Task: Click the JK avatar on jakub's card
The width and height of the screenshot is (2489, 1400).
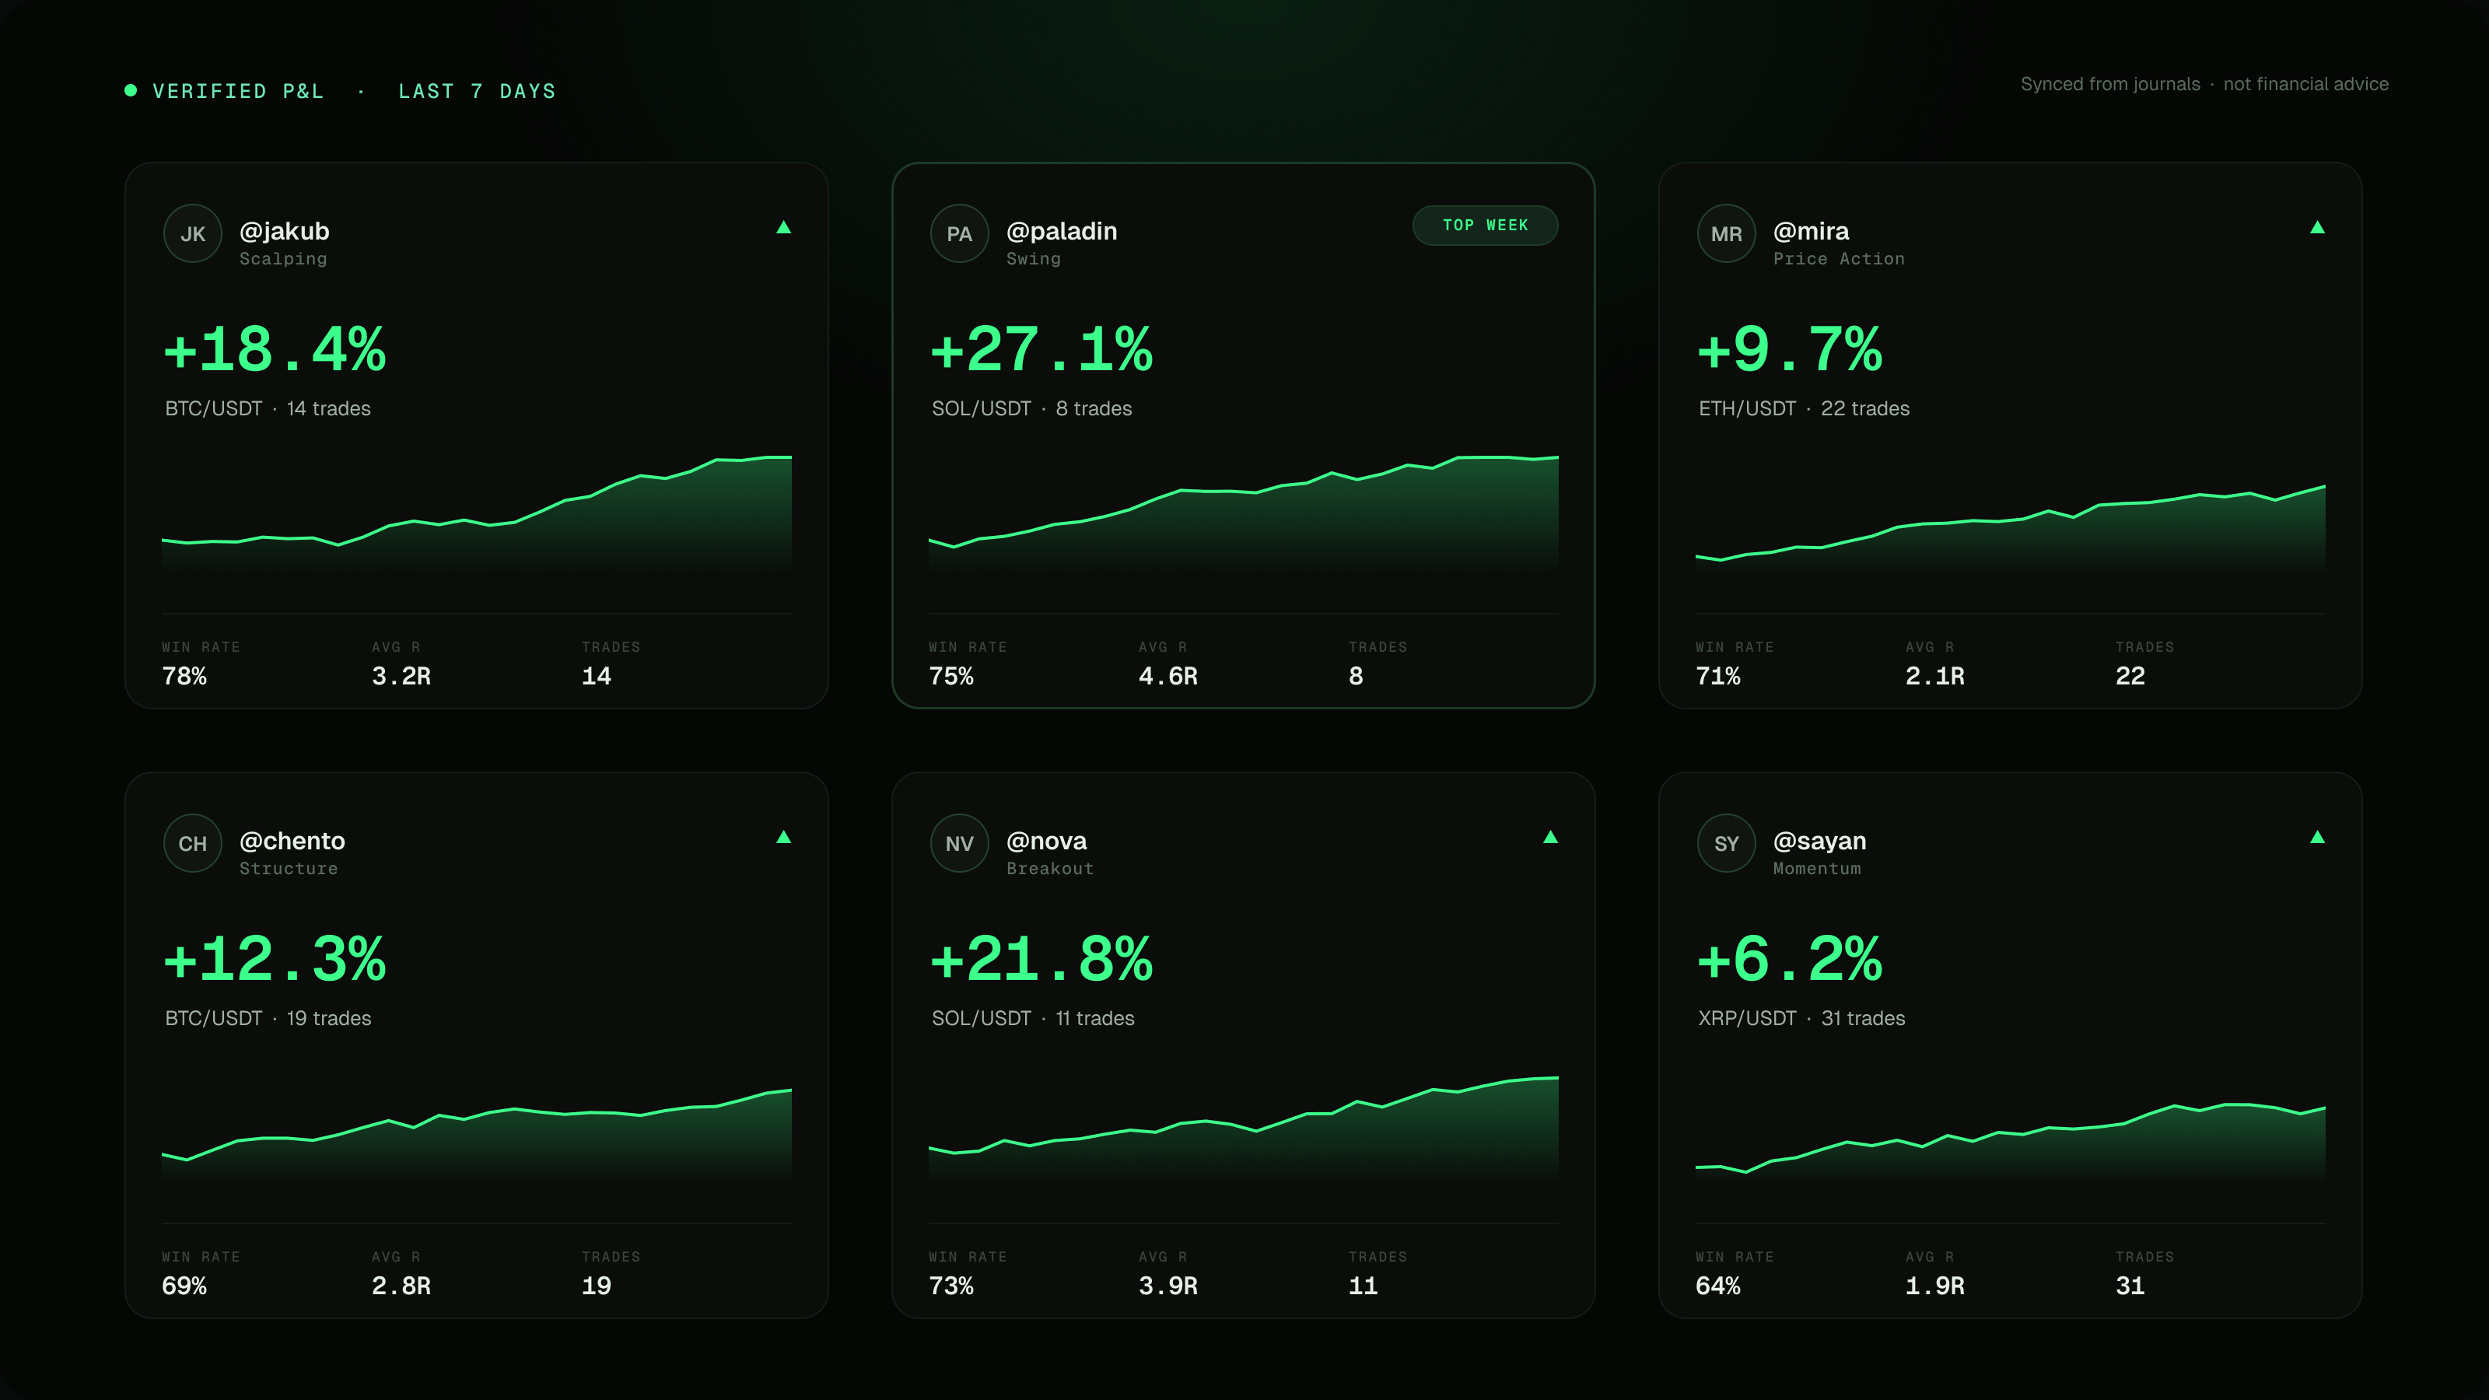Action: [x=192, y=234]
